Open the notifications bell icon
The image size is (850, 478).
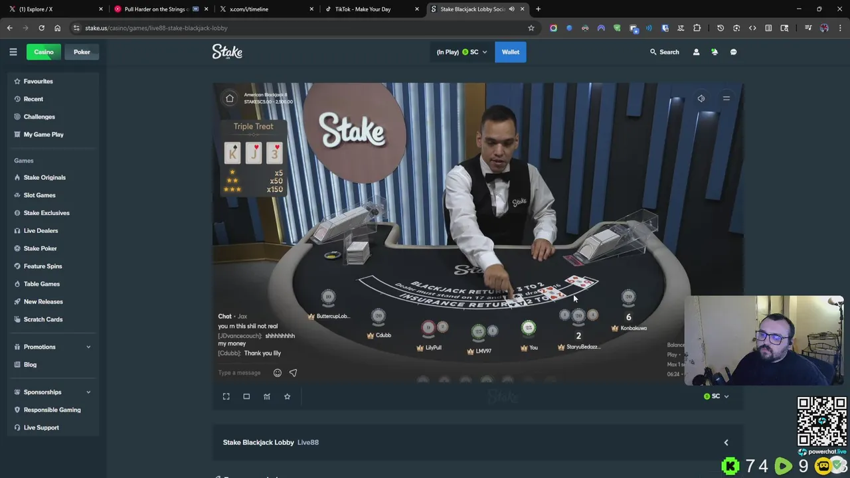click(x=715, y=52)
